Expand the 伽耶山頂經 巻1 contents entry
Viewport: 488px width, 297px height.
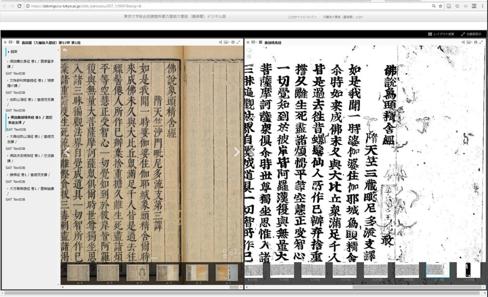click(x=30, y=102)
